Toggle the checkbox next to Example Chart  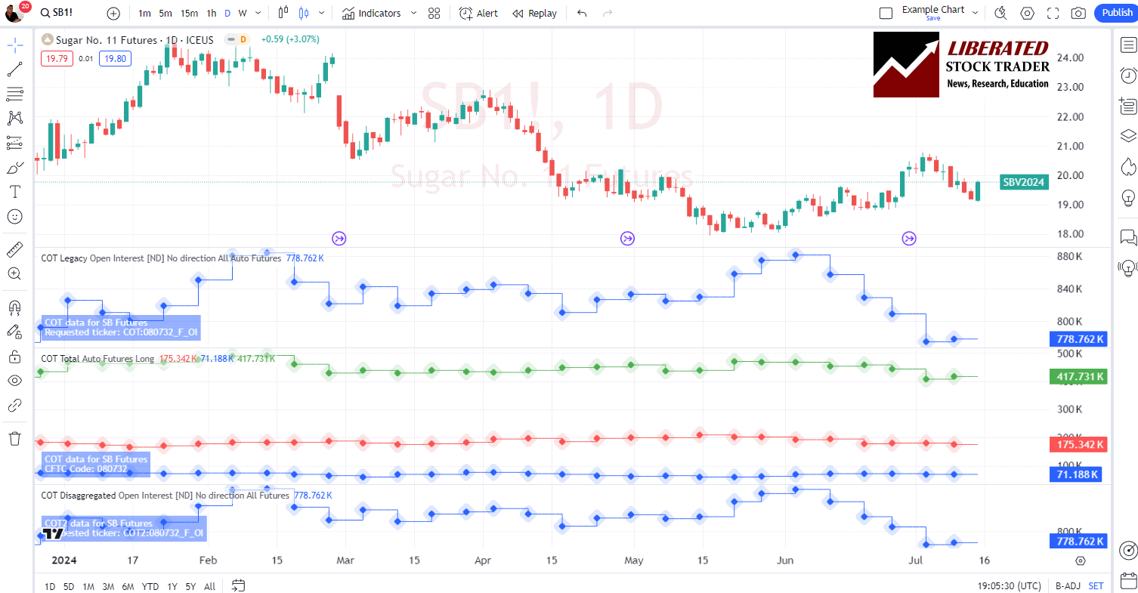pyautogui.click(x=886, y=12)
